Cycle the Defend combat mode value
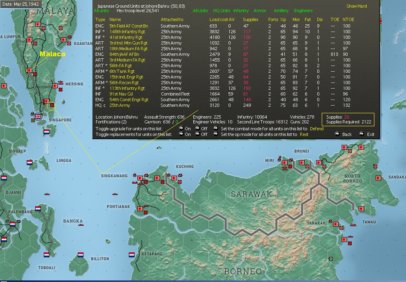 pyautogui.click(x=317, y=129)
